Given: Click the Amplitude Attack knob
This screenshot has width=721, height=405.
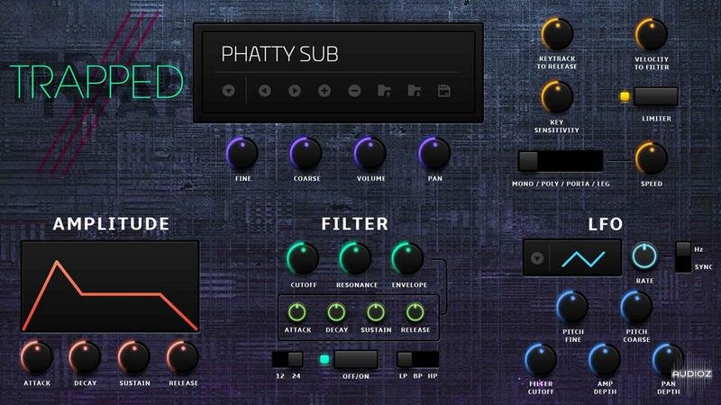Looking at the screenshot, I should (x=37, y=356).
